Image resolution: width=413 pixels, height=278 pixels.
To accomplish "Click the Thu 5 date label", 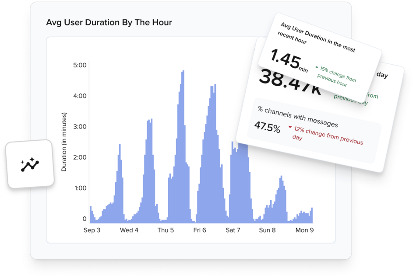I will click(x=166, y=230).
